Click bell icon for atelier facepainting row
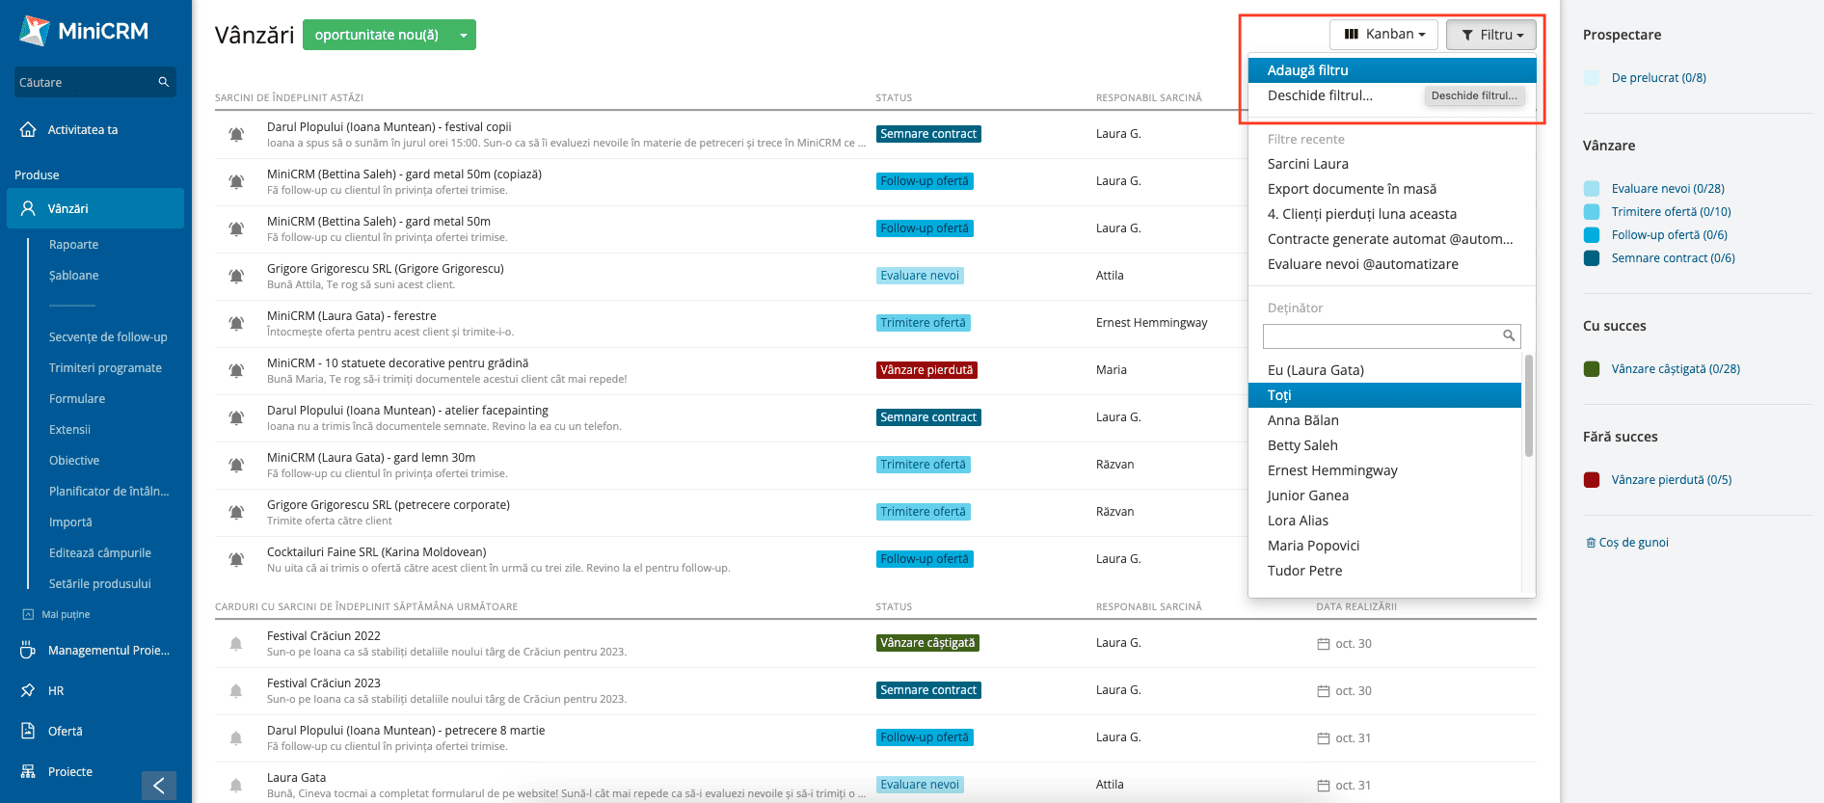Viewport: 1824px width, 803px height. click(236, 417)
